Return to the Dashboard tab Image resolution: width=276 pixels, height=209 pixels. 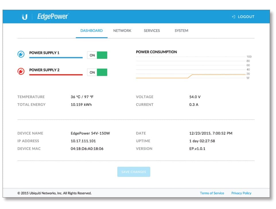tap(92, 31)
